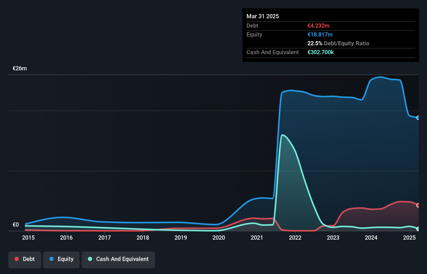
Task: Click the 2025 x-axis label
Action: click(x=409, y=238)
